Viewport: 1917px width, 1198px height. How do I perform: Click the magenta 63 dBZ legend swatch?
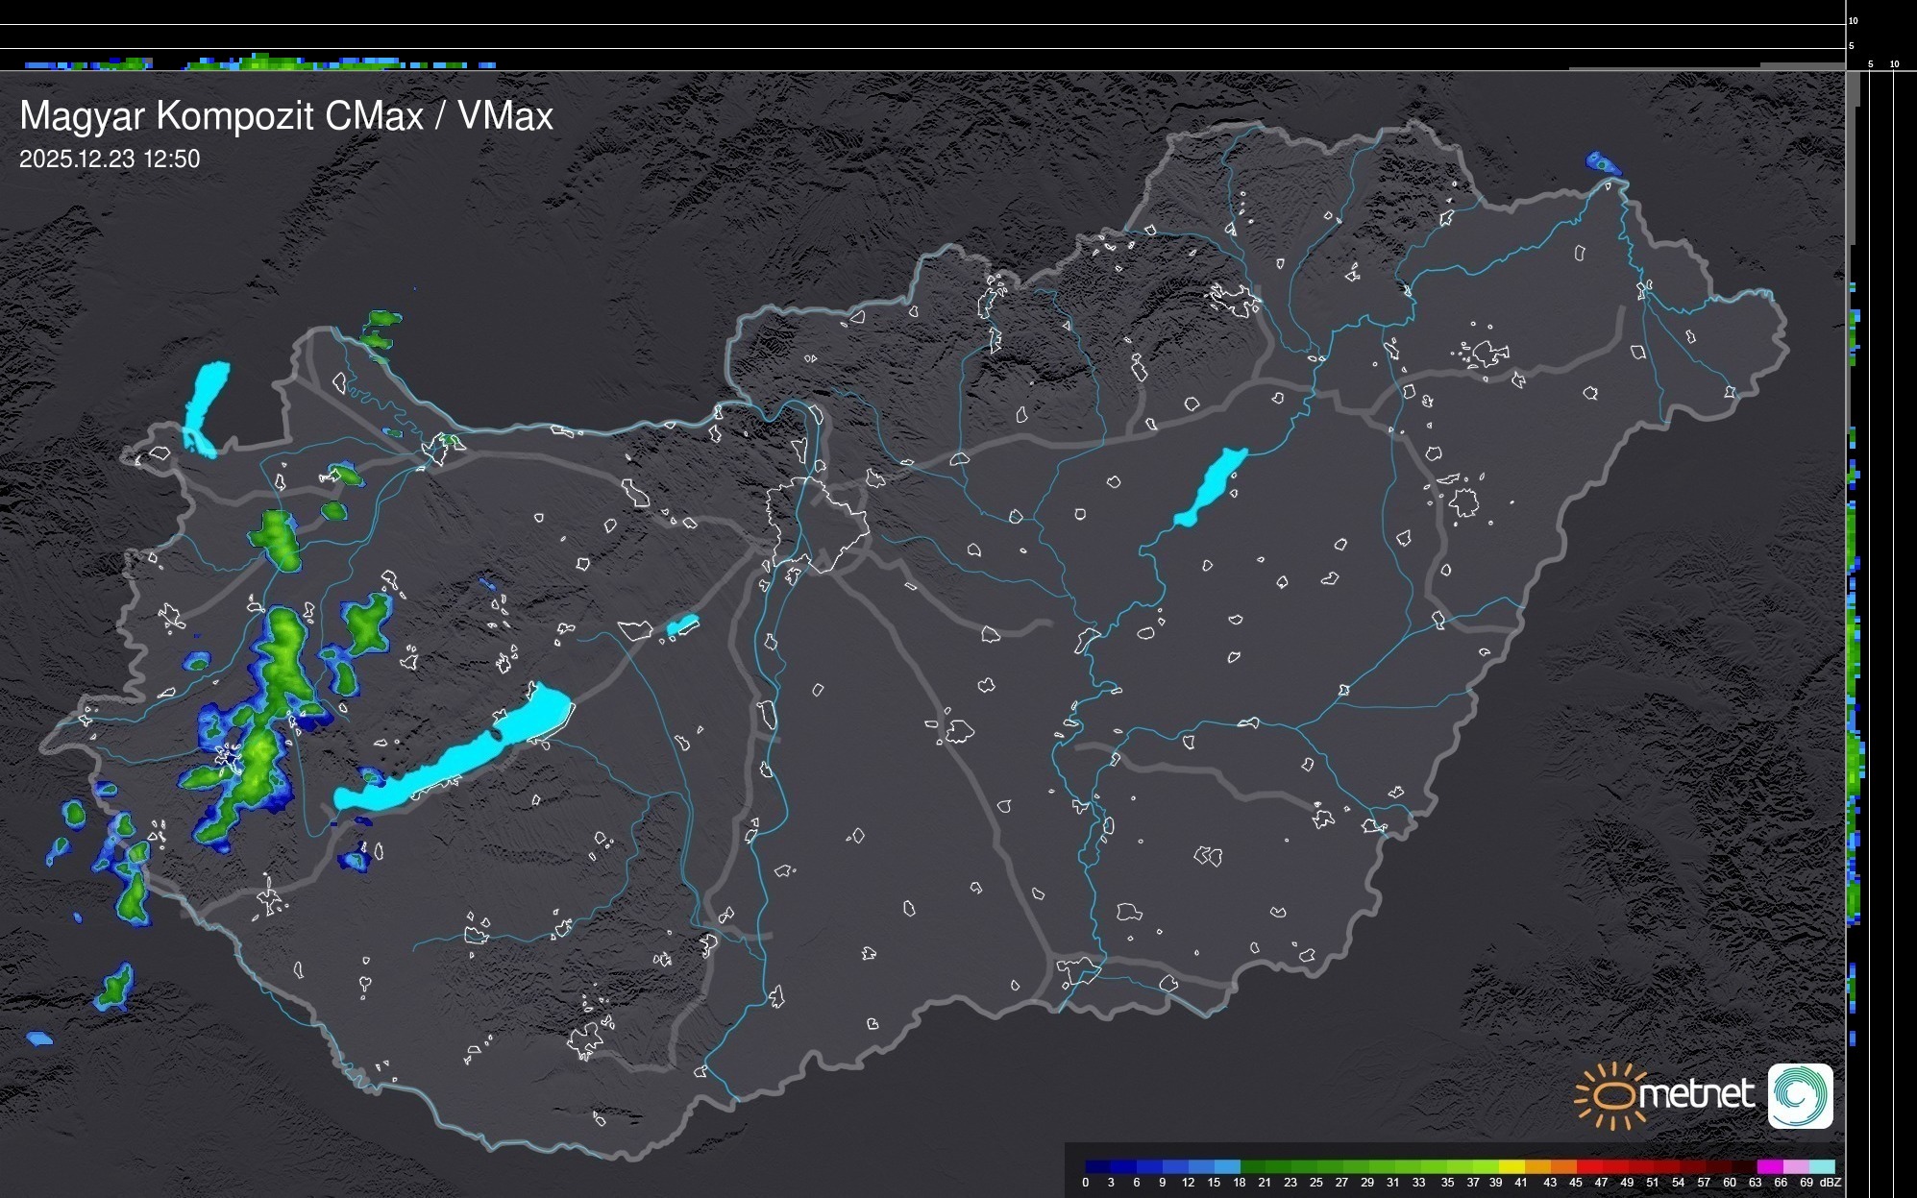pyautogui.click(x=1769, y=1166)
